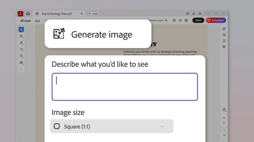Click the print icon
This screenshot has height=142, width=254.
[186, 20]
